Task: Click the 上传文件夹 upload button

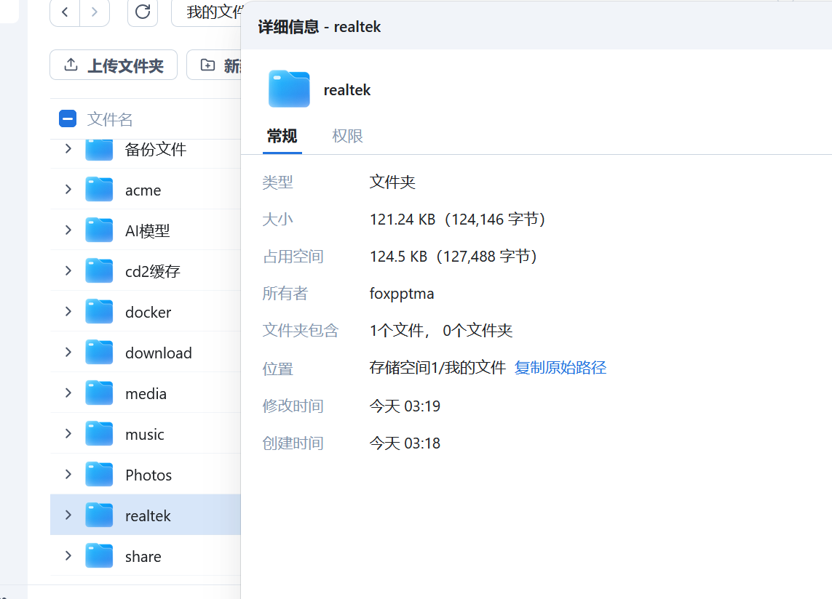Action: coord(114,65)
